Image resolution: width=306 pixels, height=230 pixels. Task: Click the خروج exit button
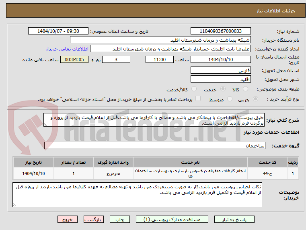click(67, 219)
